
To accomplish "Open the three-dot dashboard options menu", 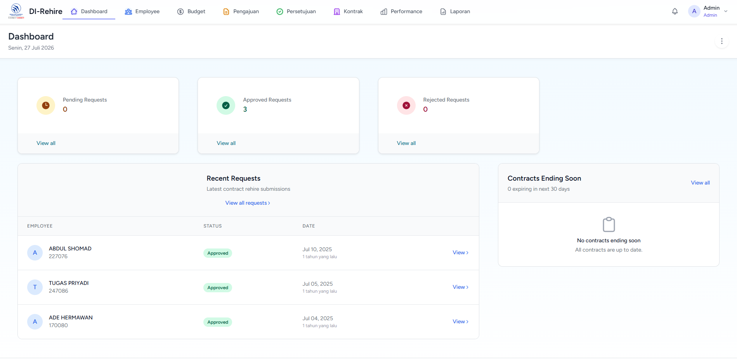I will point(722,41).
